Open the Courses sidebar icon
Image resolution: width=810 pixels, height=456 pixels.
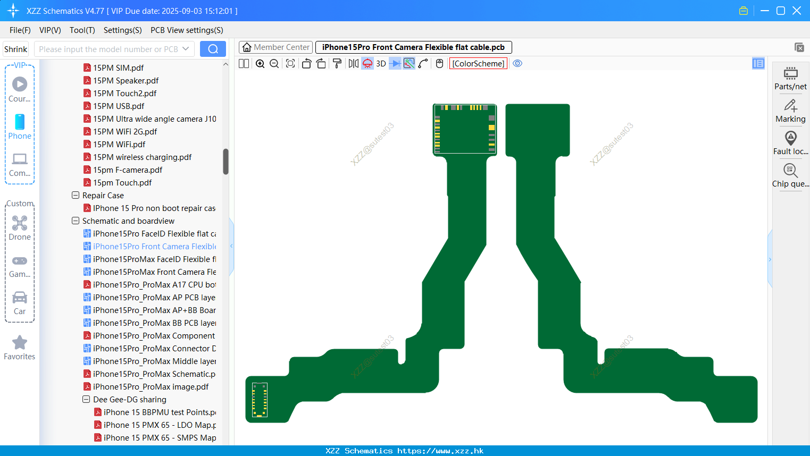[20, 89]
